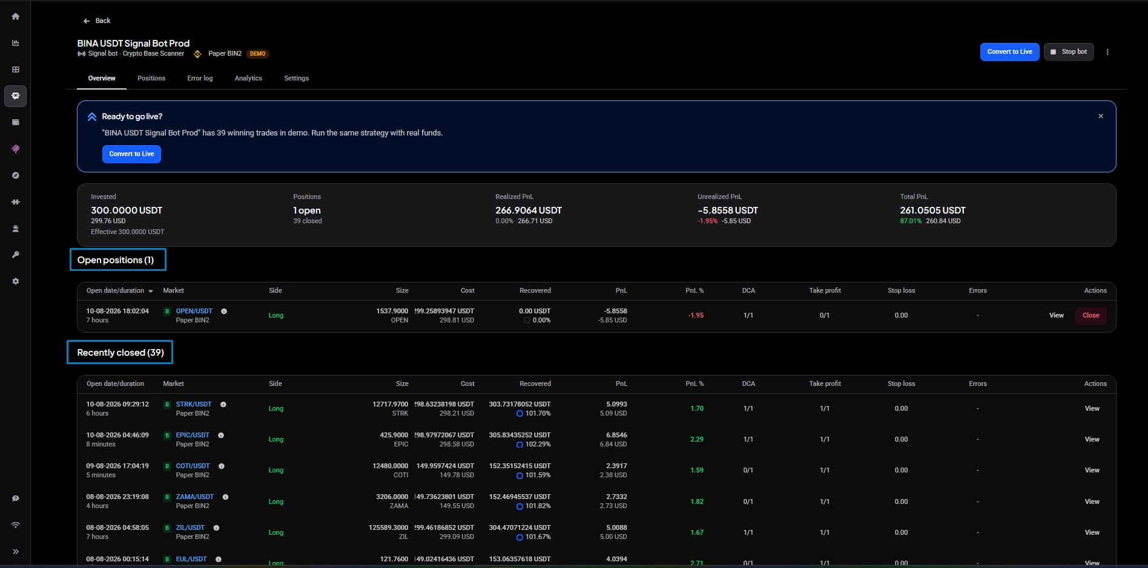Click the Market column header in open positions

tap(173, 291)
